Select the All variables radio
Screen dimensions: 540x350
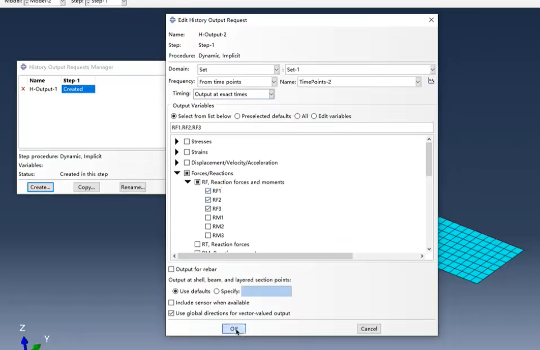tap(297, 116)
